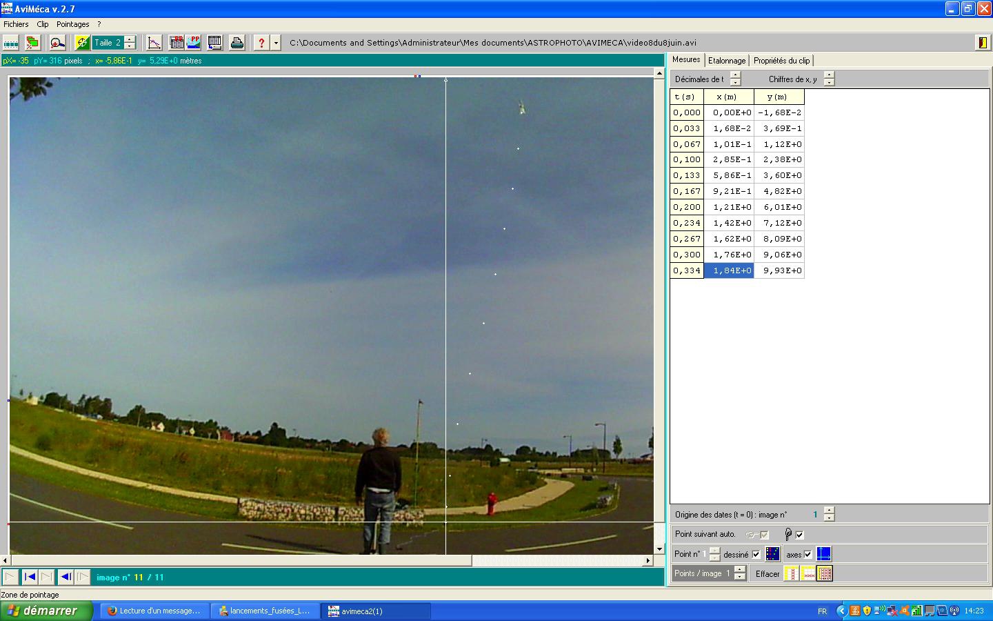Print with the printer icon
Screen dimensions: 993x621
coord(237,43)
